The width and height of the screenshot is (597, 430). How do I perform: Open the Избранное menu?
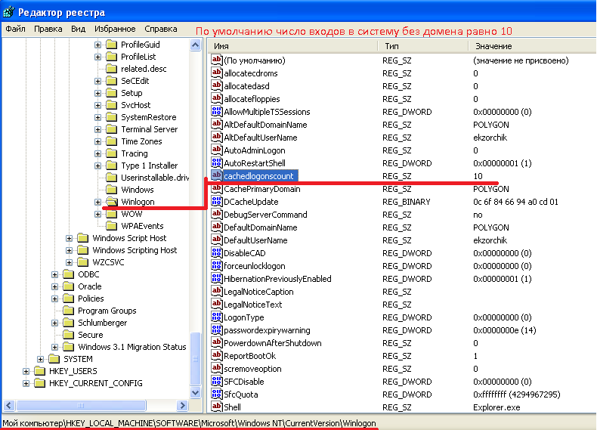coord(115,29)
